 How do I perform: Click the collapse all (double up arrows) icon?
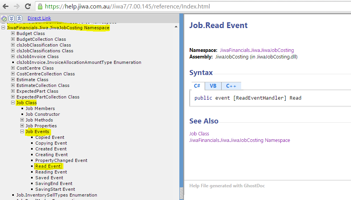[x=19, y=18]
